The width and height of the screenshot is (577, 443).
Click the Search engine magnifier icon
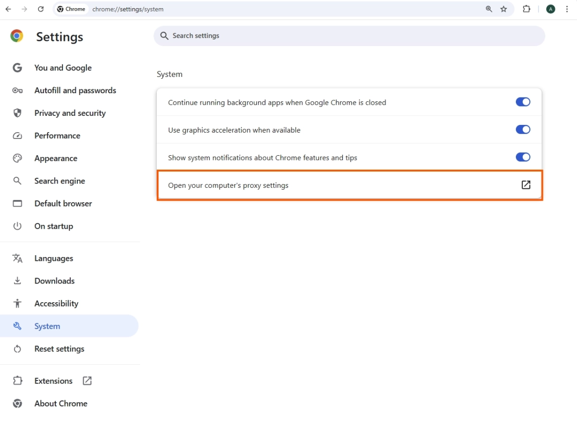[17, 181]
